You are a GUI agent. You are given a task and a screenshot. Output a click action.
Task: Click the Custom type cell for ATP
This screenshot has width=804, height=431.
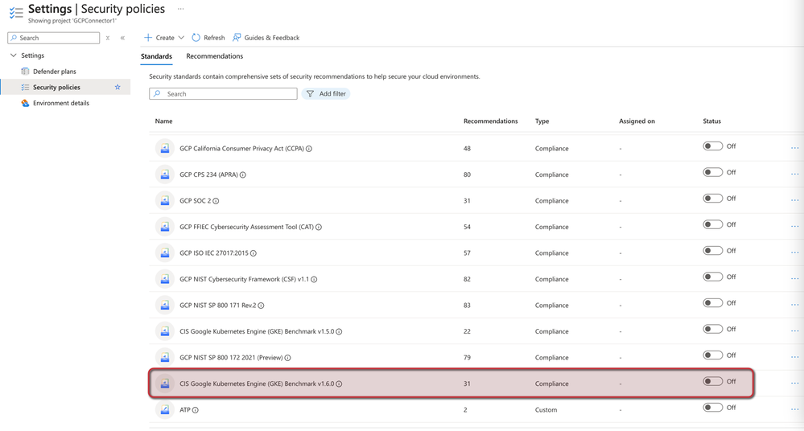(x=546, y=410)
